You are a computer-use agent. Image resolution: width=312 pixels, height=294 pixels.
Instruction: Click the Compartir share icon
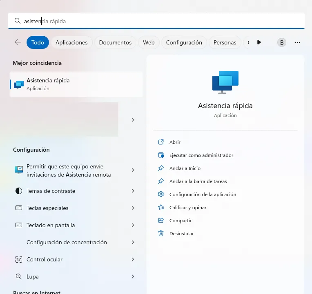pyautogui.click(x=161, y=221)
